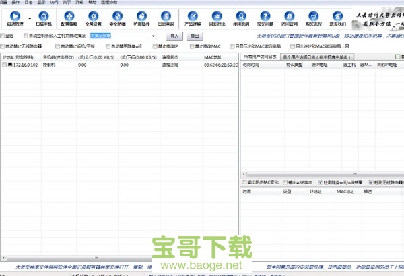Image resolution: width=404 pixels, height=276 pixels.
Task: Click computer icon beside 172.16.0.102
Action: [x=10, y=65]
